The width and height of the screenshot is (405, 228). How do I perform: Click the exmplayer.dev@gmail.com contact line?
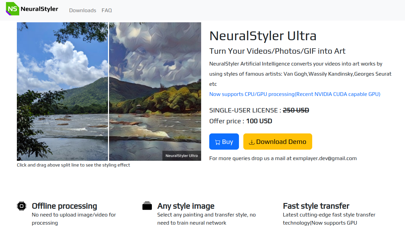(x=283, y=158)
